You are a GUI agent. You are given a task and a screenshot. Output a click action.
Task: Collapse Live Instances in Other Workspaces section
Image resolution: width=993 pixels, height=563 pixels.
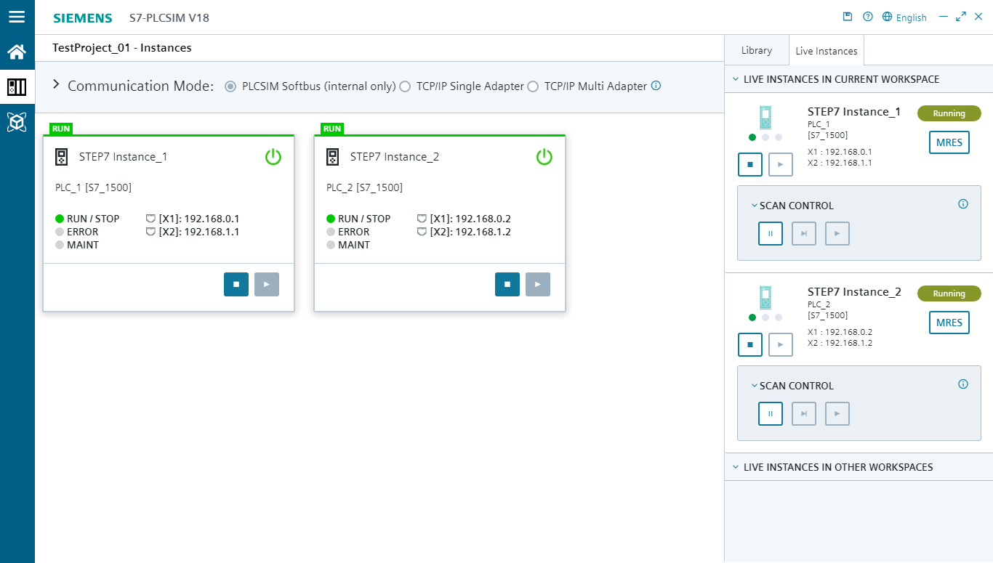click(736, 467)
